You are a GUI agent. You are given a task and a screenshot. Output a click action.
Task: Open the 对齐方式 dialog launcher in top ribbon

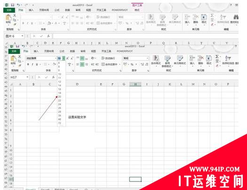(x=115, y=30)
